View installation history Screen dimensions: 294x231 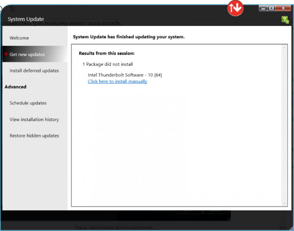[x=34, y=120]
